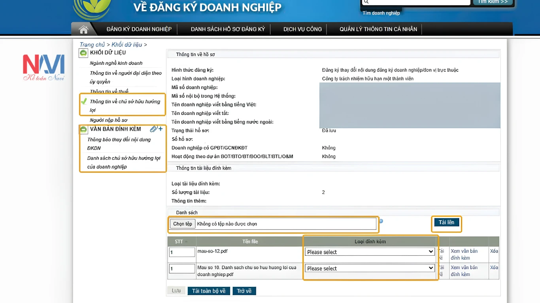Open Thông tin về thuế sidebar item
This screenshot has width=540, height=303.
coord(109,92)
